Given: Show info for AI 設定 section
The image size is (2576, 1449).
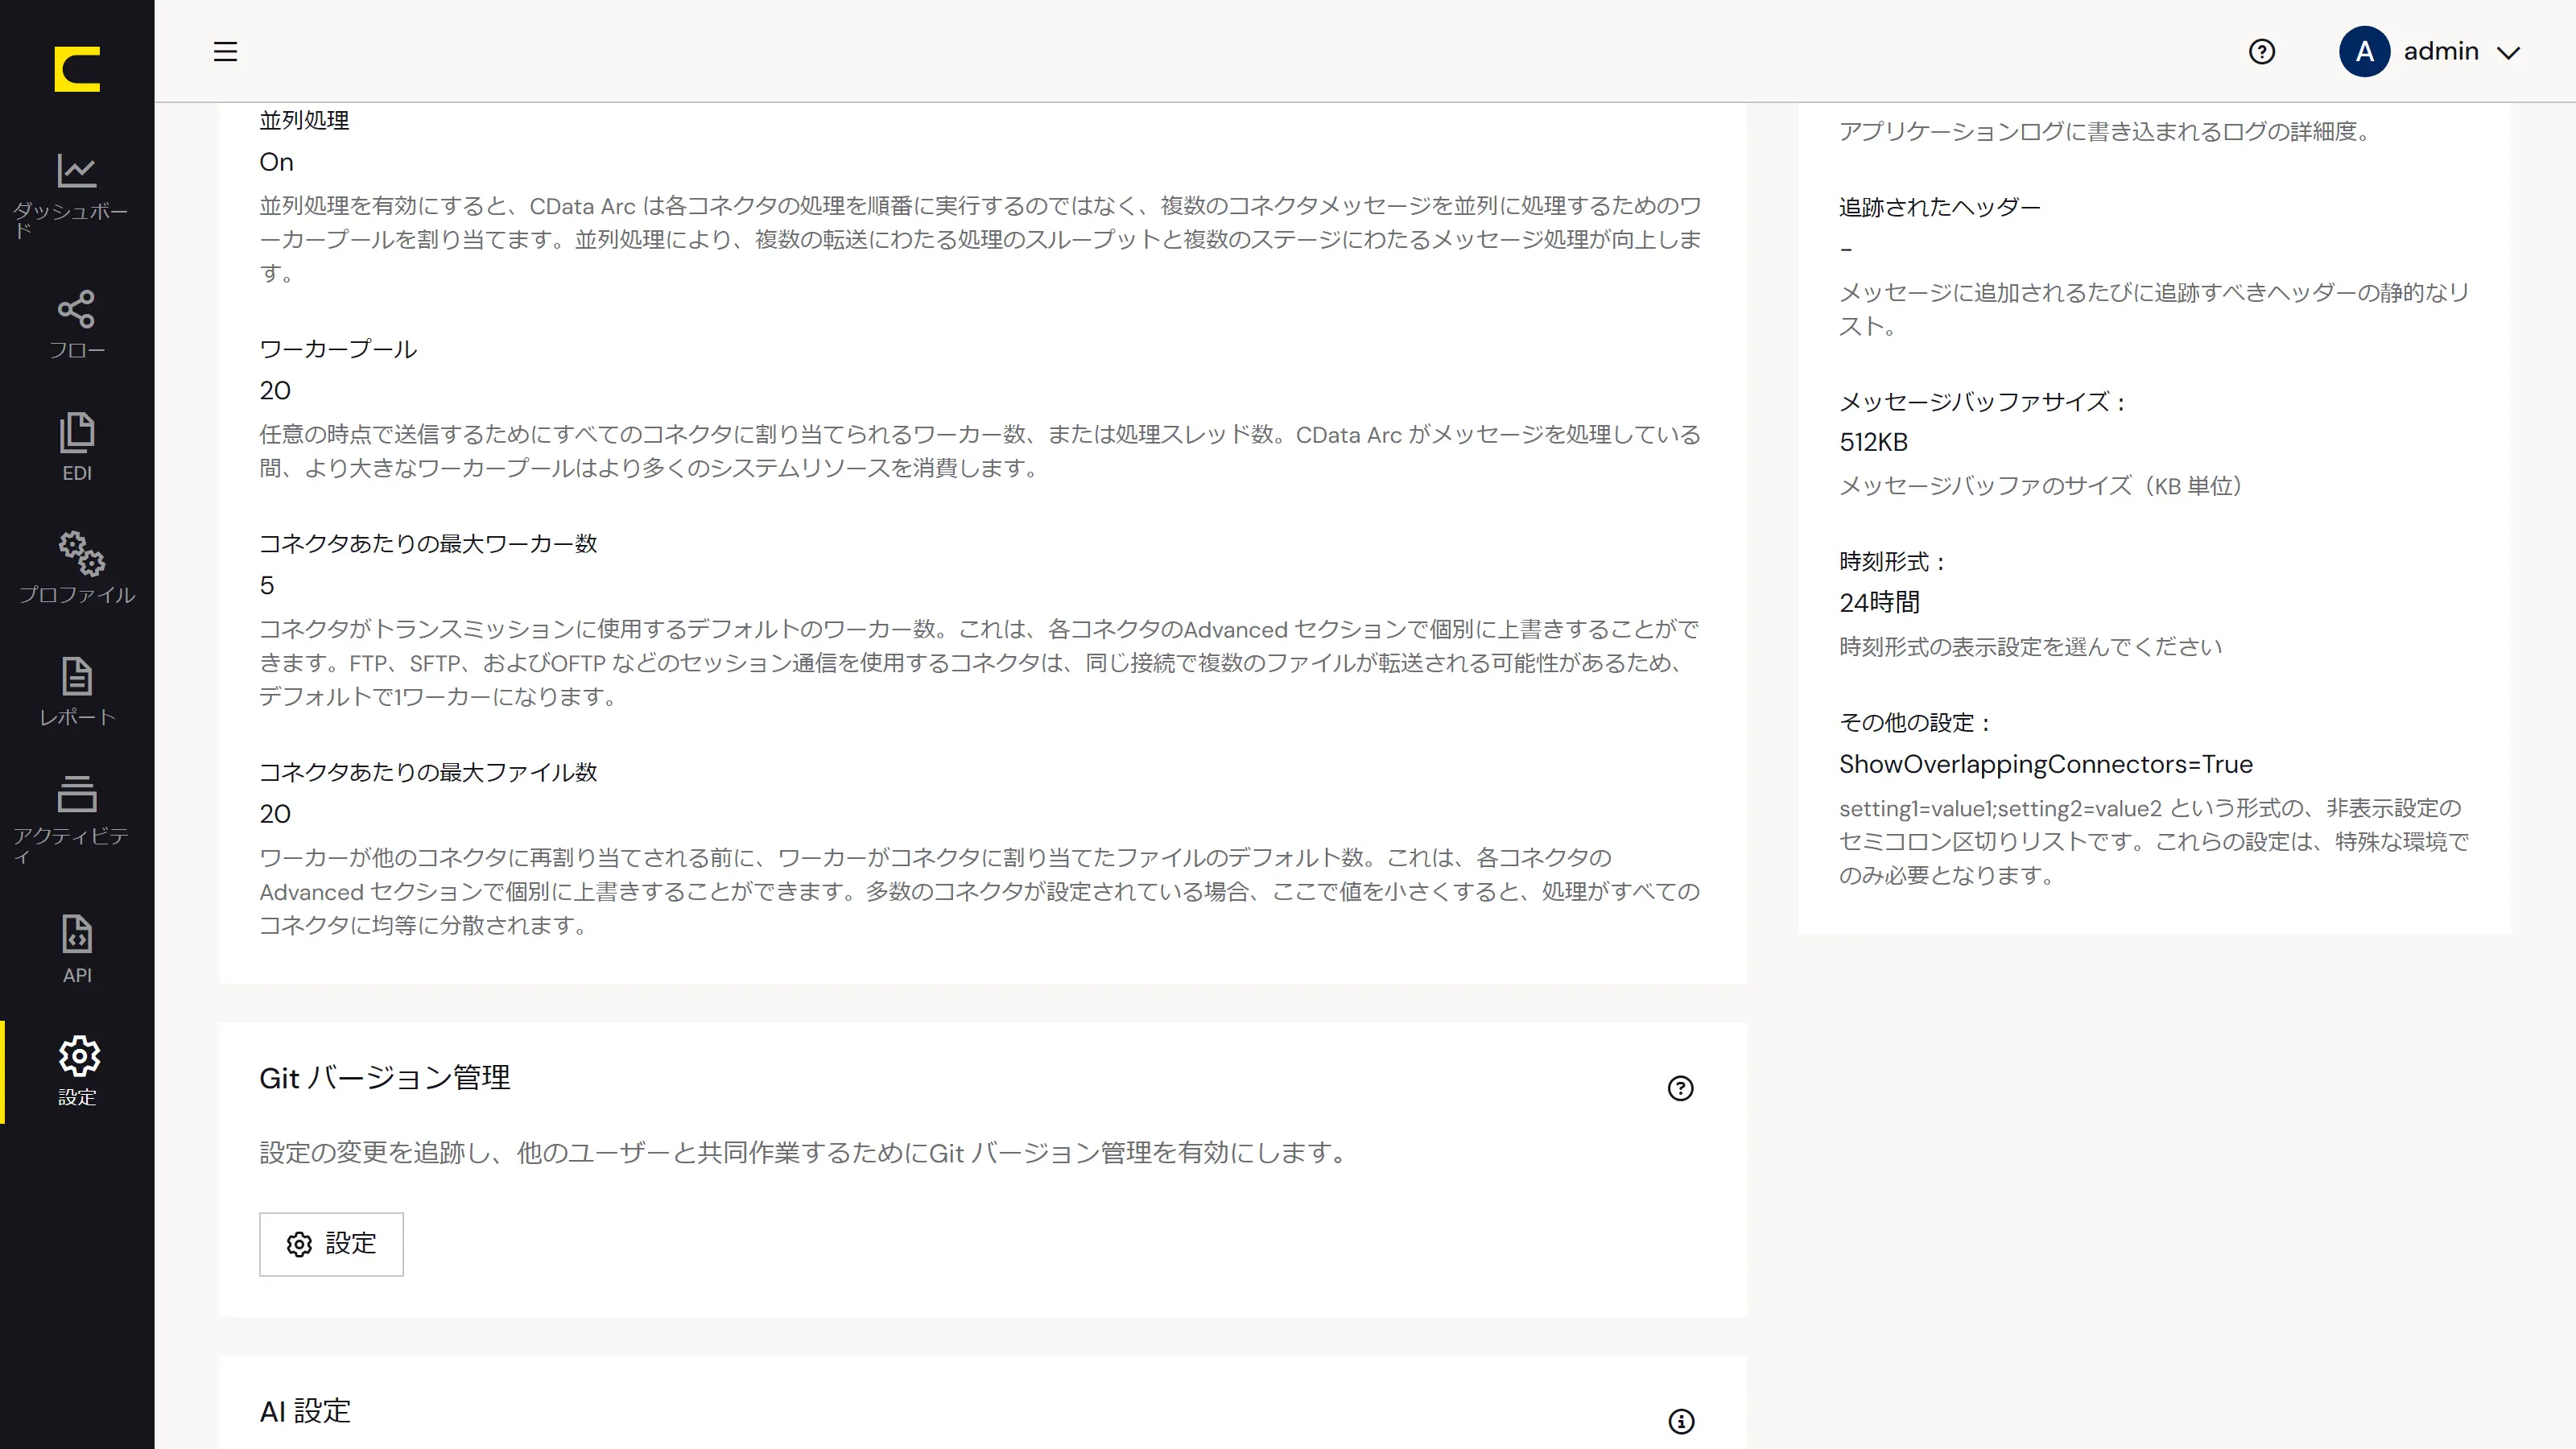Looking at the screenshot, I should coord(1681,1421).
